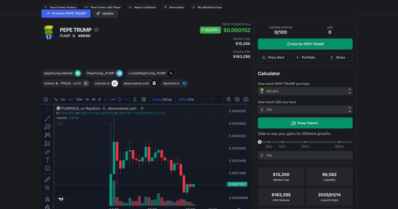Screen dimensions: 398x209
Task: Click the growth slider handle
Action: [260, 142]
